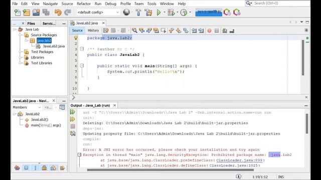321x180 pixels.
Task: Click the New Project toolbar icon
Action: 27,12
